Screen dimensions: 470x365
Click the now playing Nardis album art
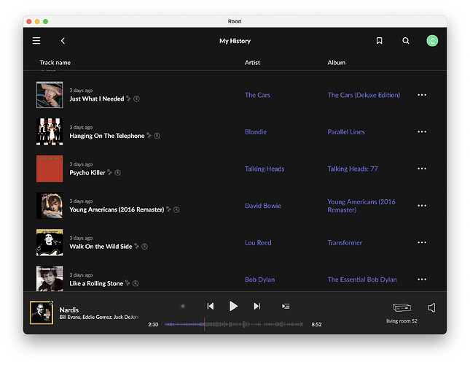pos(42,312)
